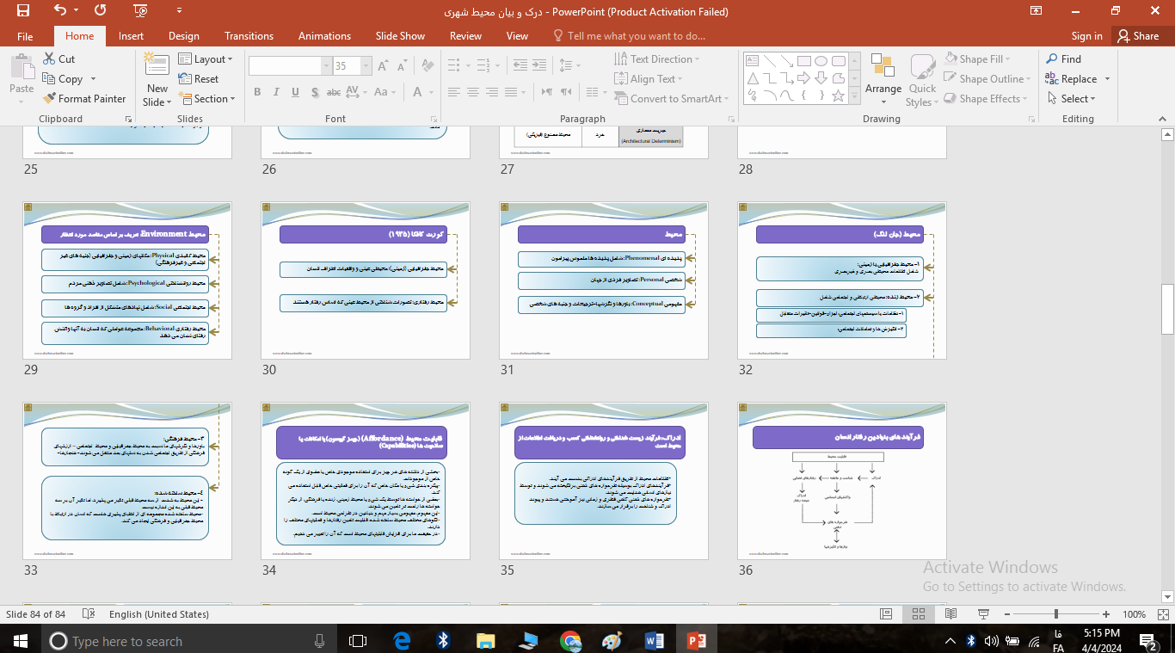The height and width of the screenshot is (653, 1175).
Task: Select slide 31 thumbnail
Action: pos(604,280)
